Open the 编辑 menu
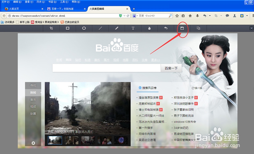The height and width of the screenshot is (154, 254). [x=17, y=2]
